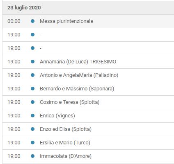Open the 23 luglio 2020 date heading
Image resolution: width=174 pixels, height=164 pixels.
(24, 8)
